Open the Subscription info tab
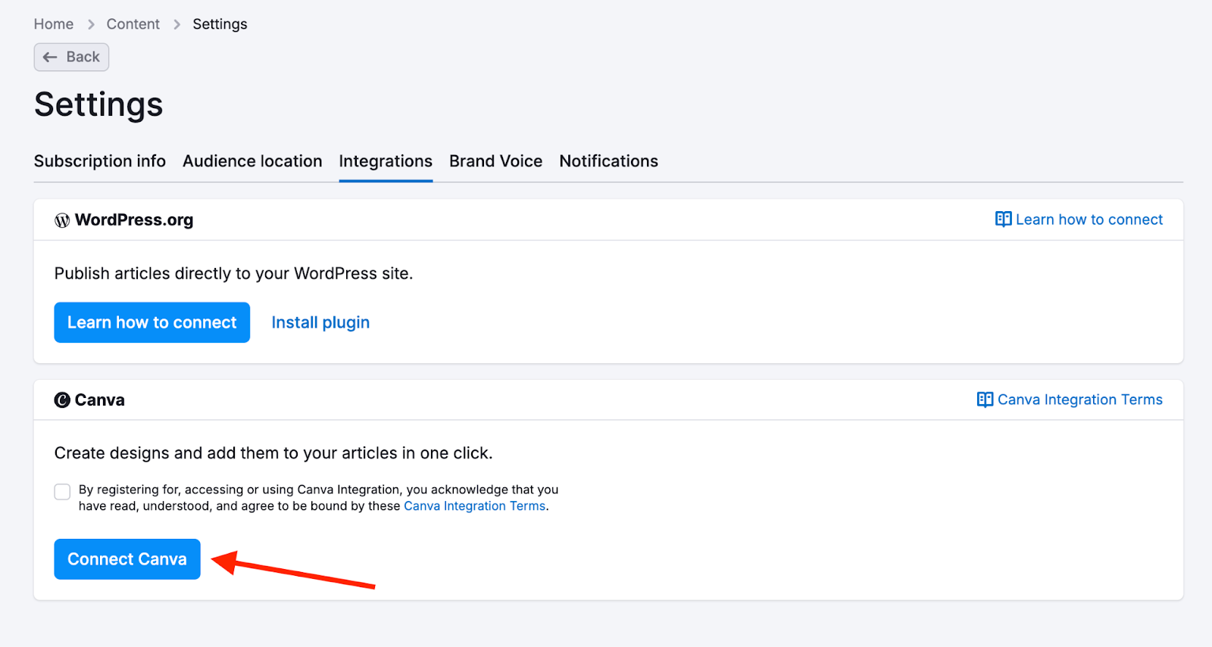1212x647 pixels. pos(100,161)
